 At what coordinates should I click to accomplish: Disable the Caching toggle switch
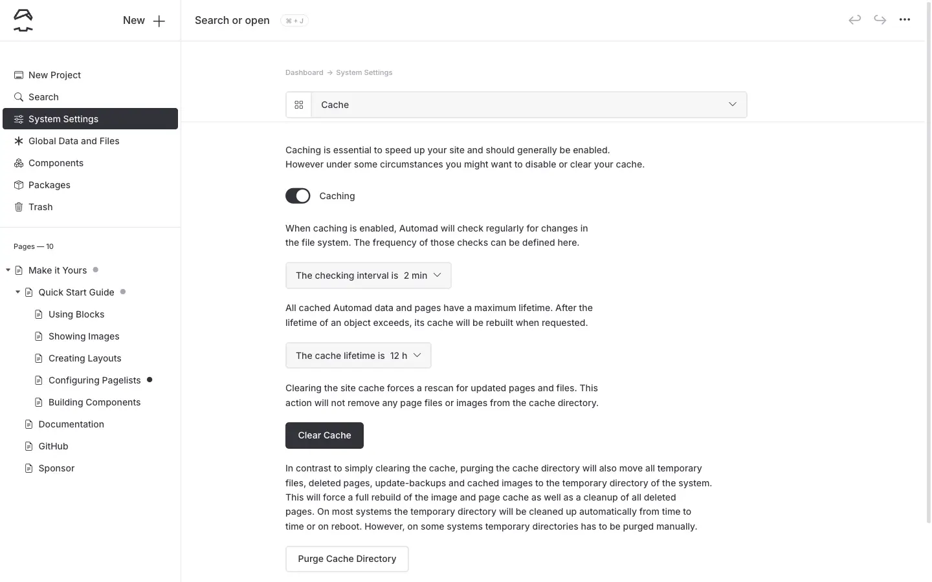coord(298,196)
